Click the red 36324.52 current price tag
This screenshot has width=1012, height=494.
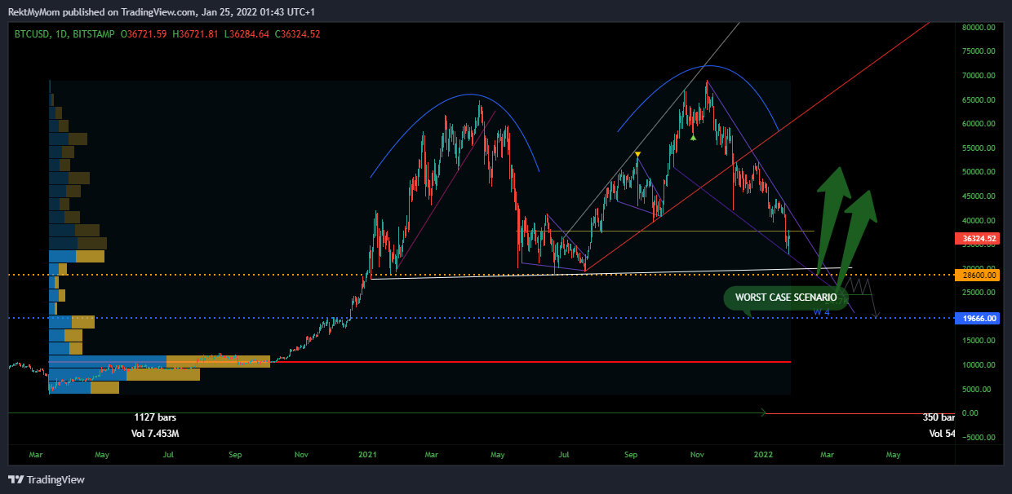(978, 239)
